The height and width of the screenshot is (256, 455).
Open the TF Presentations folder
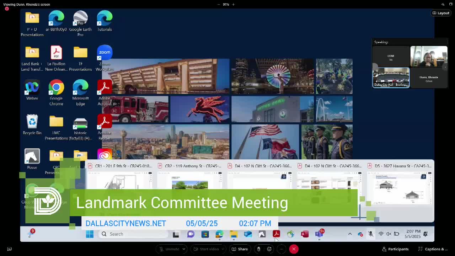tap(80, 59)
